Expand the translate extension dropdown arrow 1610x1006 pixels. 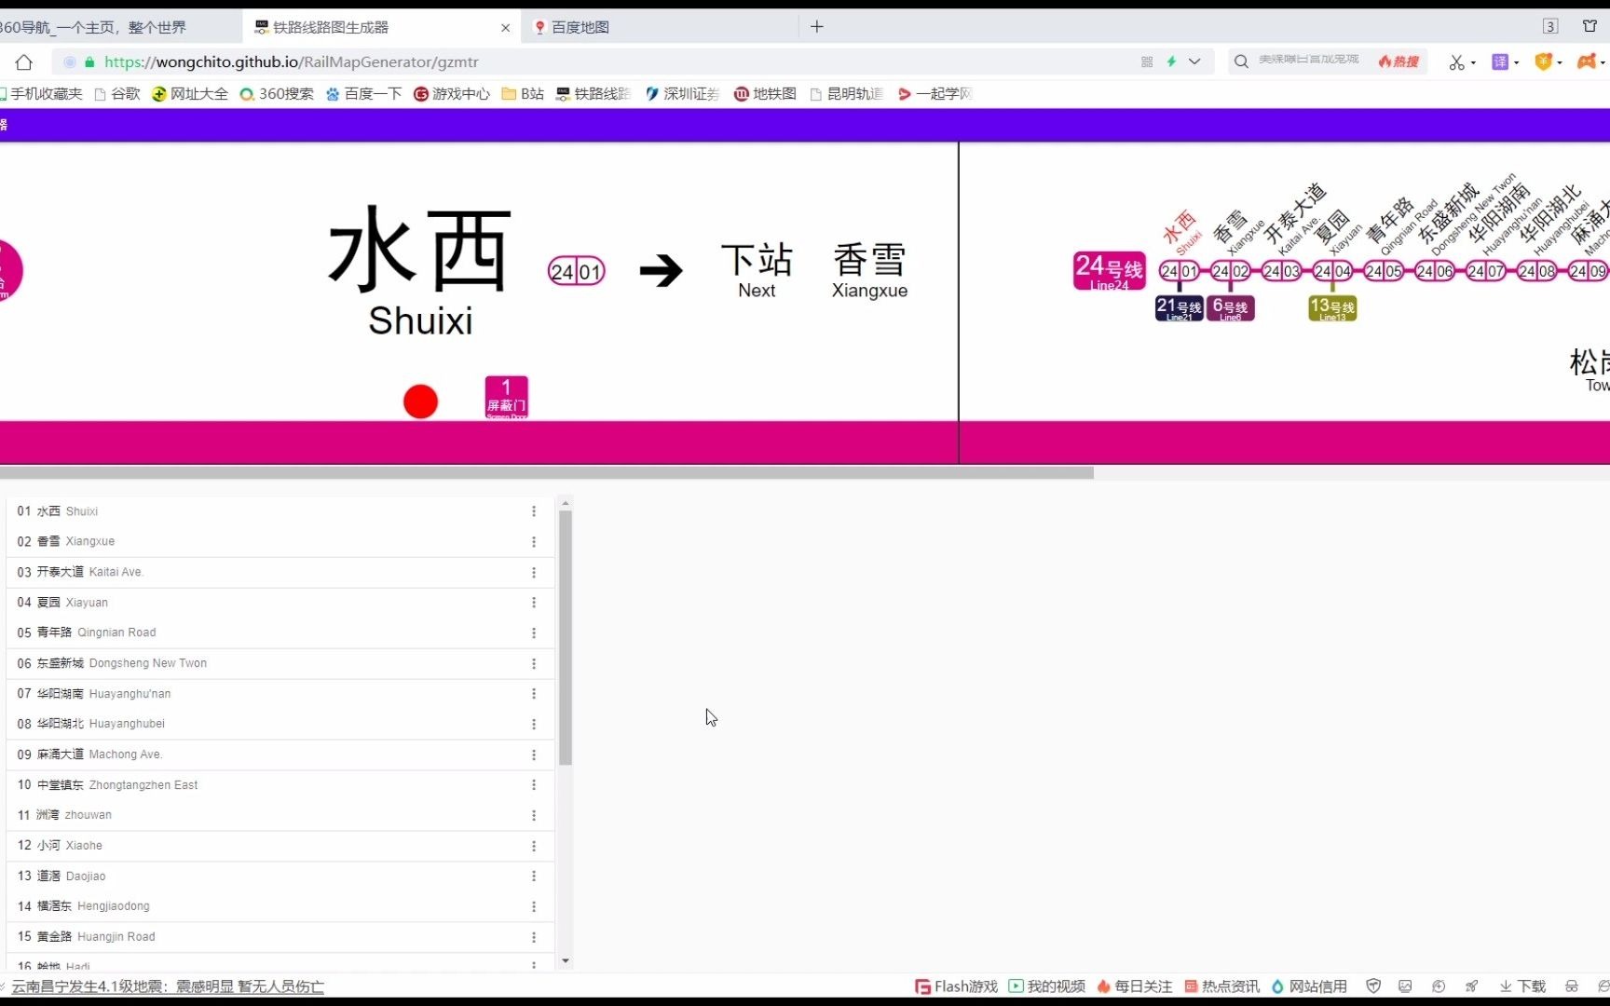[x=1517, y=63]
